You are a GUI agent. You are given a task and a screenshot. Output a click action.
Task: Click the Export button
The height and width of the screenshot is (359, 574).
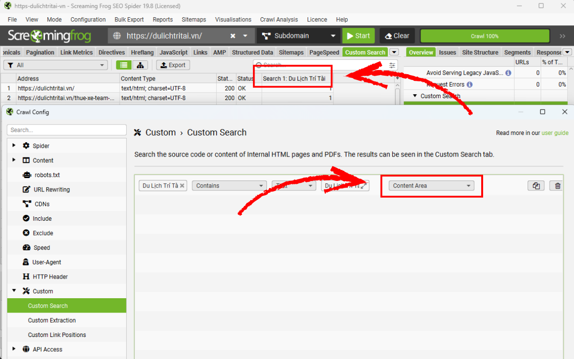click(173, 65)
